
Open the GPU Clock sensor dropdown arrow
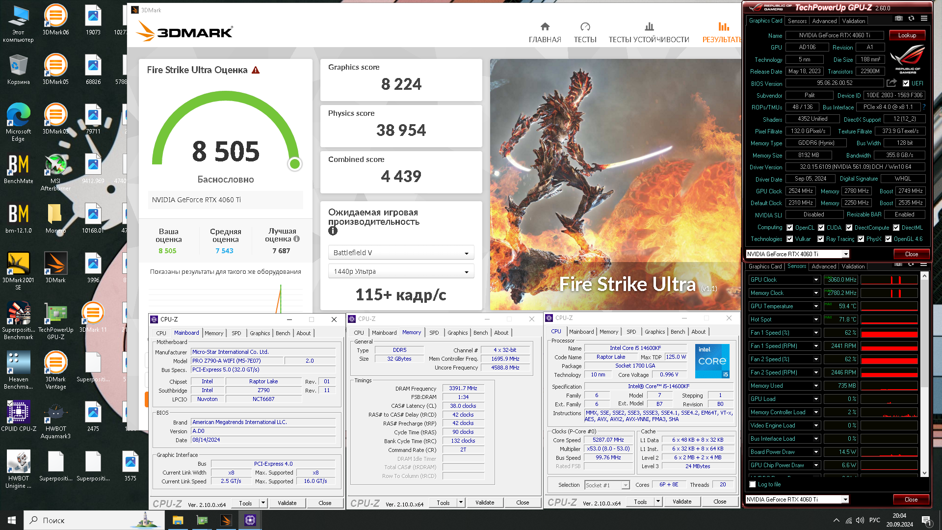coord(816,280)
